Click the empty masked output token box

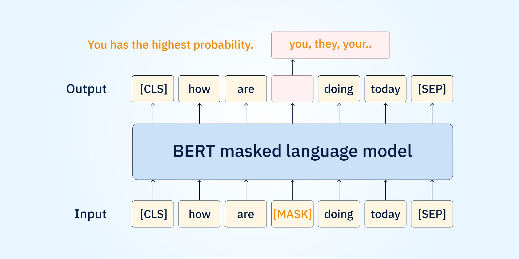[x=292, y=89]
